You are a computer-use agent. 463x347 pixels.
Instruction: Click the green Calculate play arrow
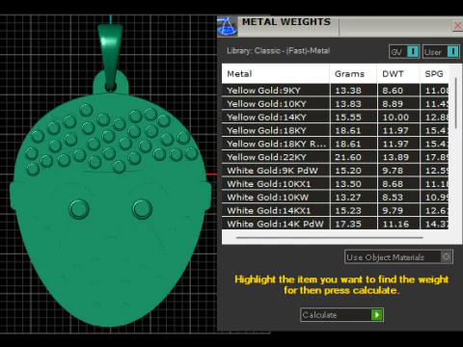377,315
